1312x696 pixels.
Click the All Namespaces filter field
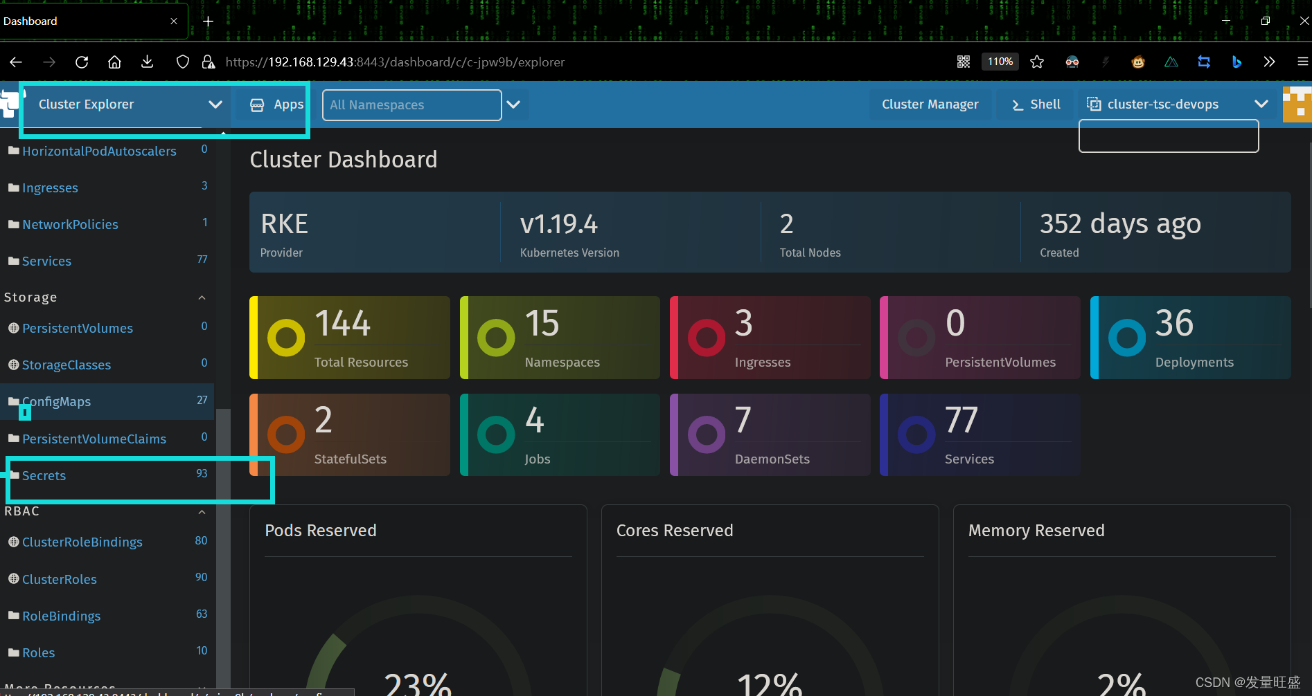411,105
